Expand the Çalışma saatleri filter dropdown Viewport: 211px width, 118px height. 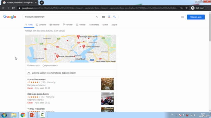click(x=50, y=66)
